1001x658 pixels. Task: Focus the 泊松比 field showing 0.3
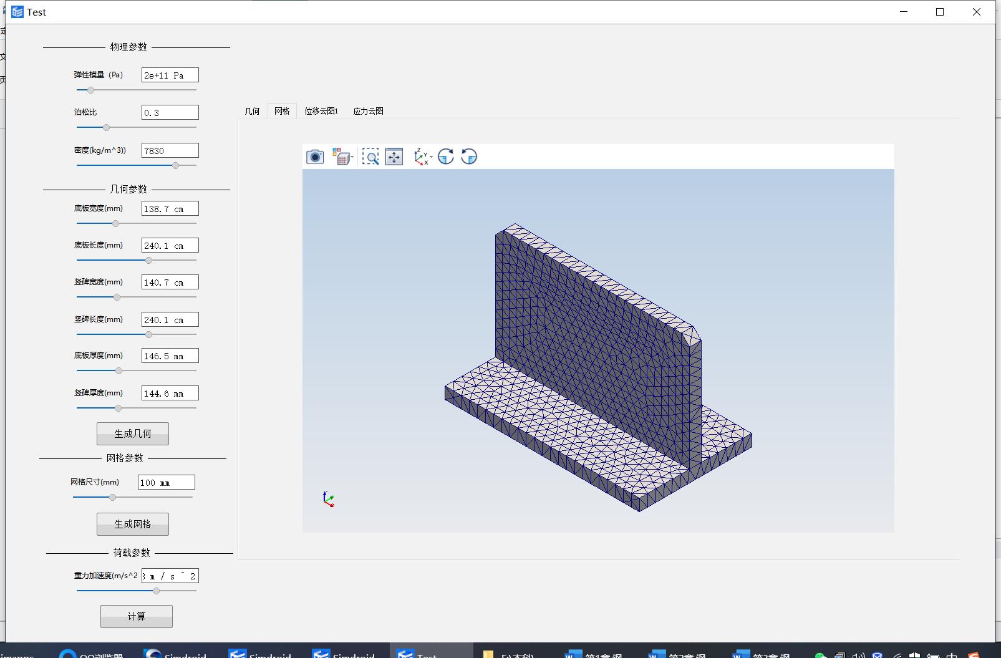[170, 112]
